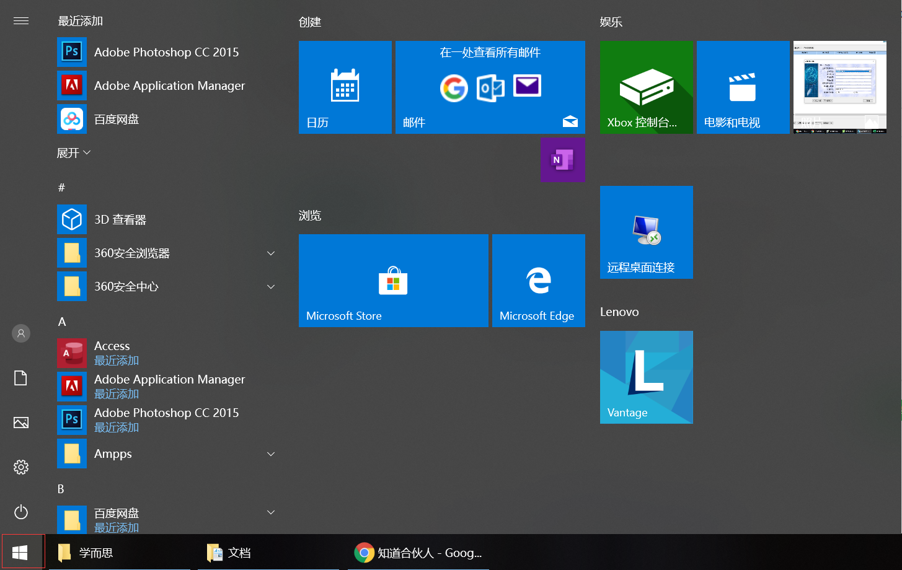Screen dimensions: 902x570
Task: Open the user account icon in sidebar
Action: pyautogui.click(x=21, y=333)
